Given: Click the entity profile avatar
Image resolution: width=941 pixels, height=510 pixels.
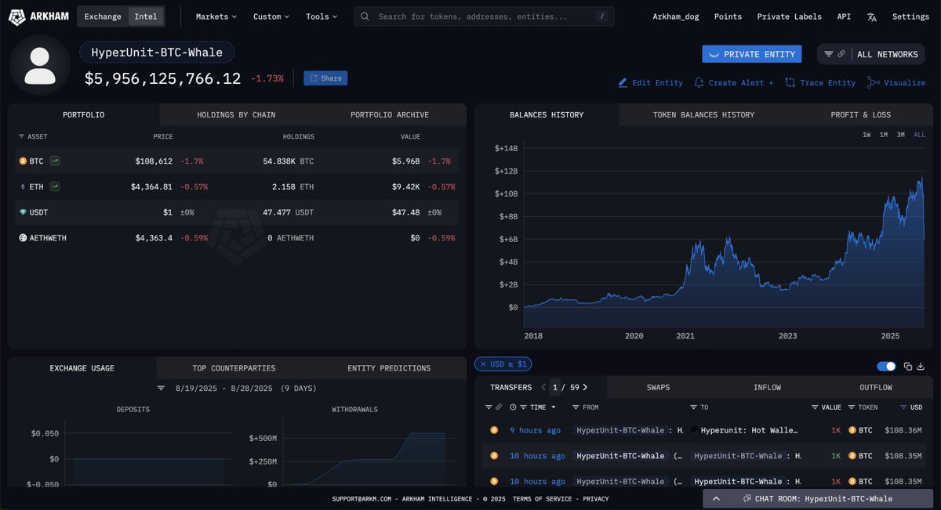Looking at the screenshot, I should coord(40,65).
